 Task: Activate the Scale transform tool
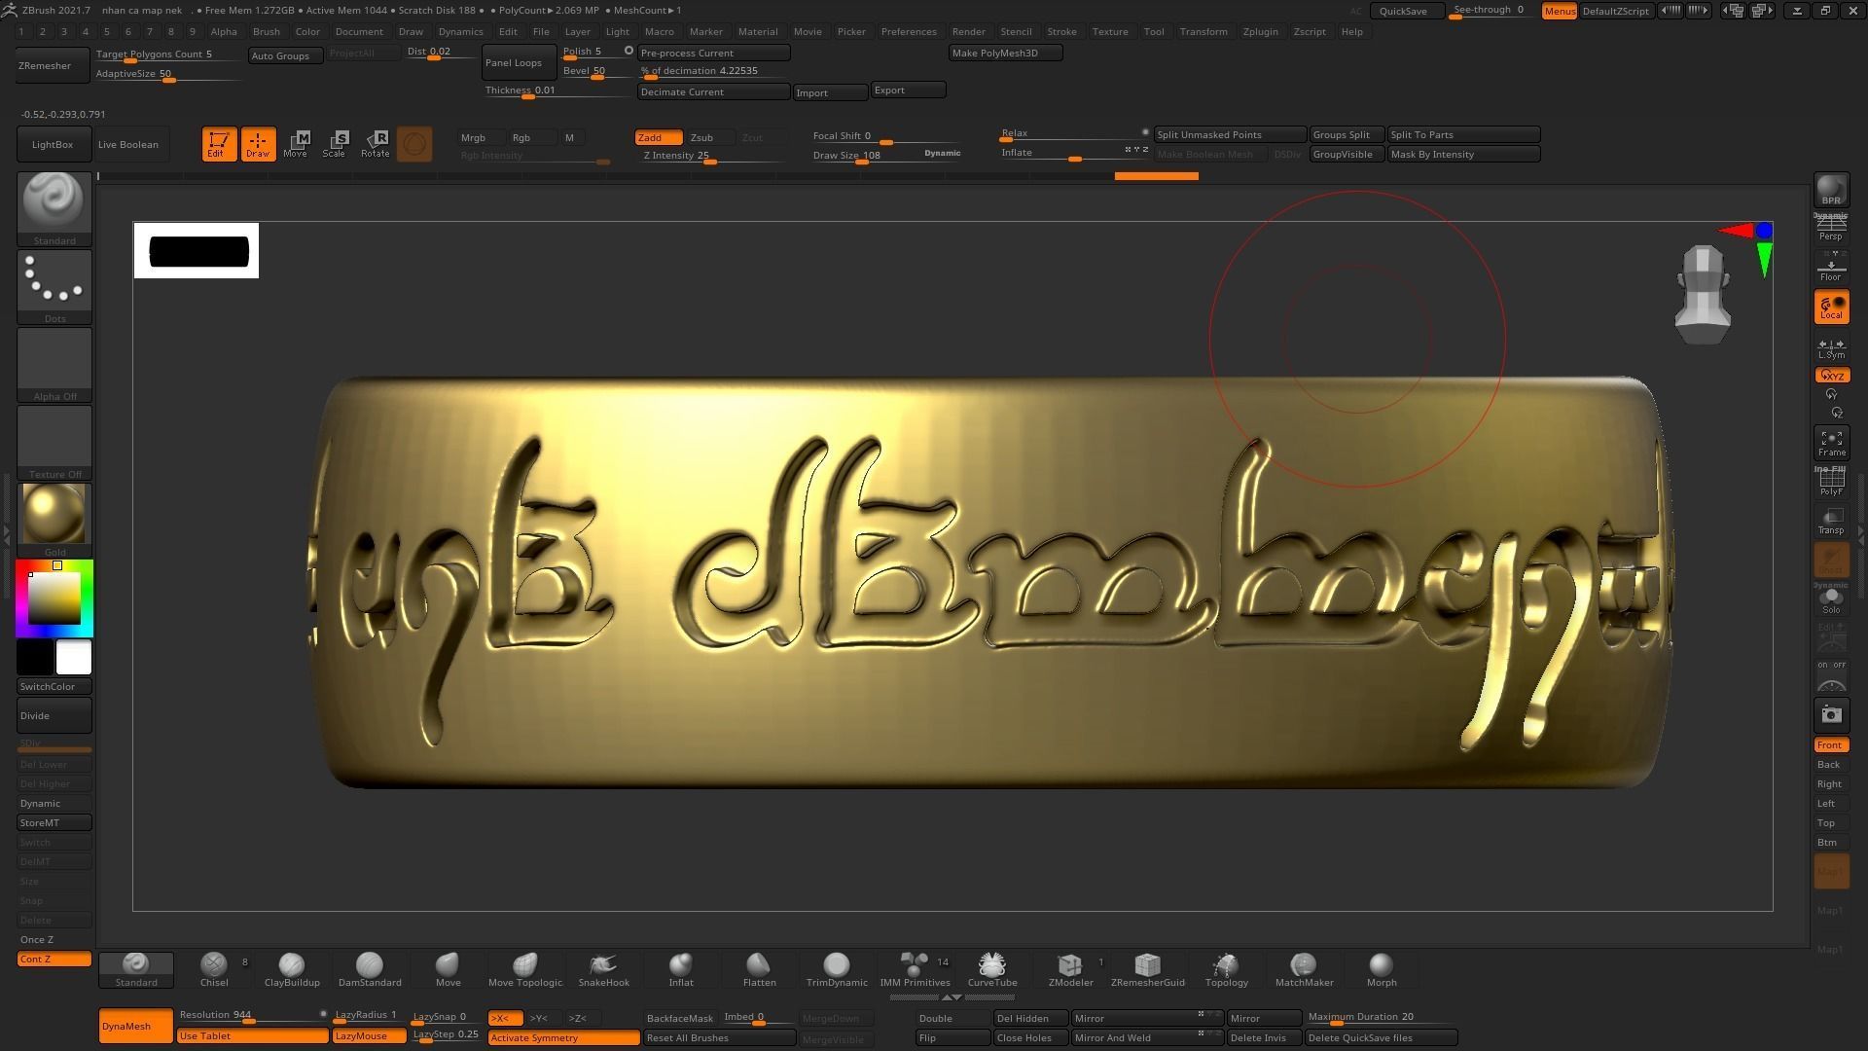(335, 144)
